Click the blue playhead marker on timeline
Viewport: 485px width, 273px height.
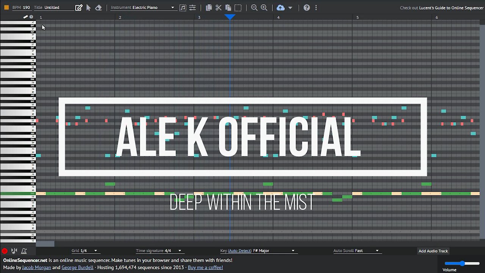pyautogui.click(x=230, y=17)
